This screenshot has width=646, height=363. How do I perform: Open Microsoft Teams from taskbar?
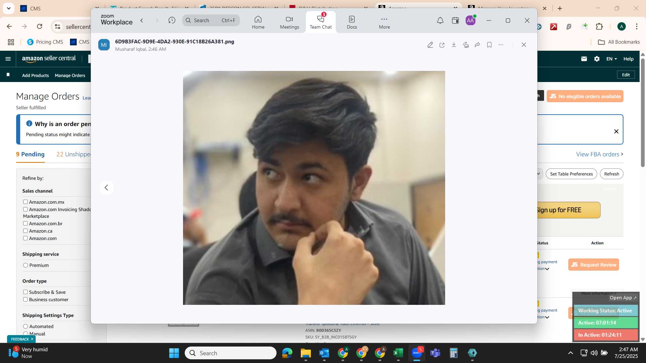coord(435,353)
